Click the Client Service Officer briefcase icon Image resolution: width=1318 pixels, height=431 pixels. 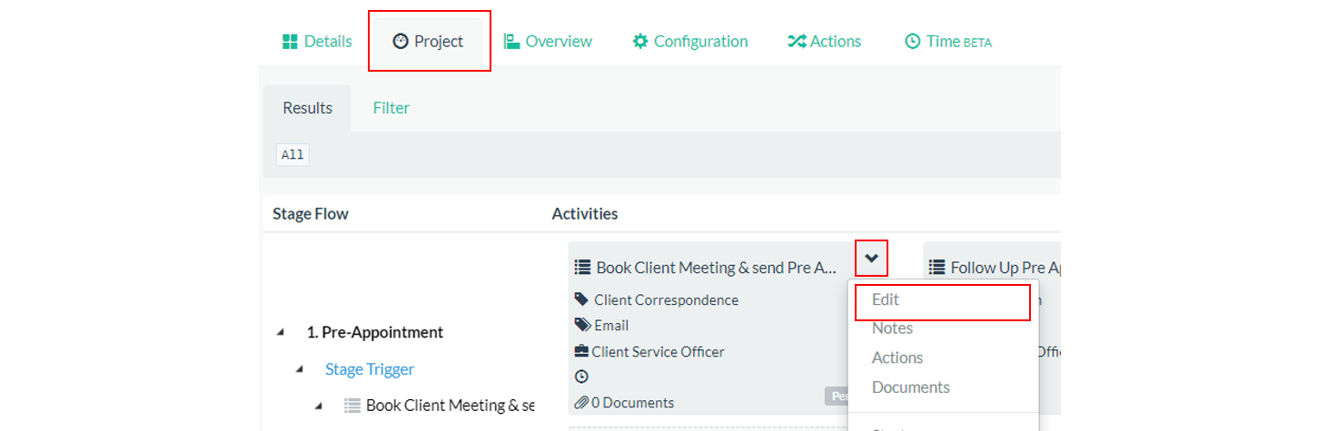pos(581,351)
